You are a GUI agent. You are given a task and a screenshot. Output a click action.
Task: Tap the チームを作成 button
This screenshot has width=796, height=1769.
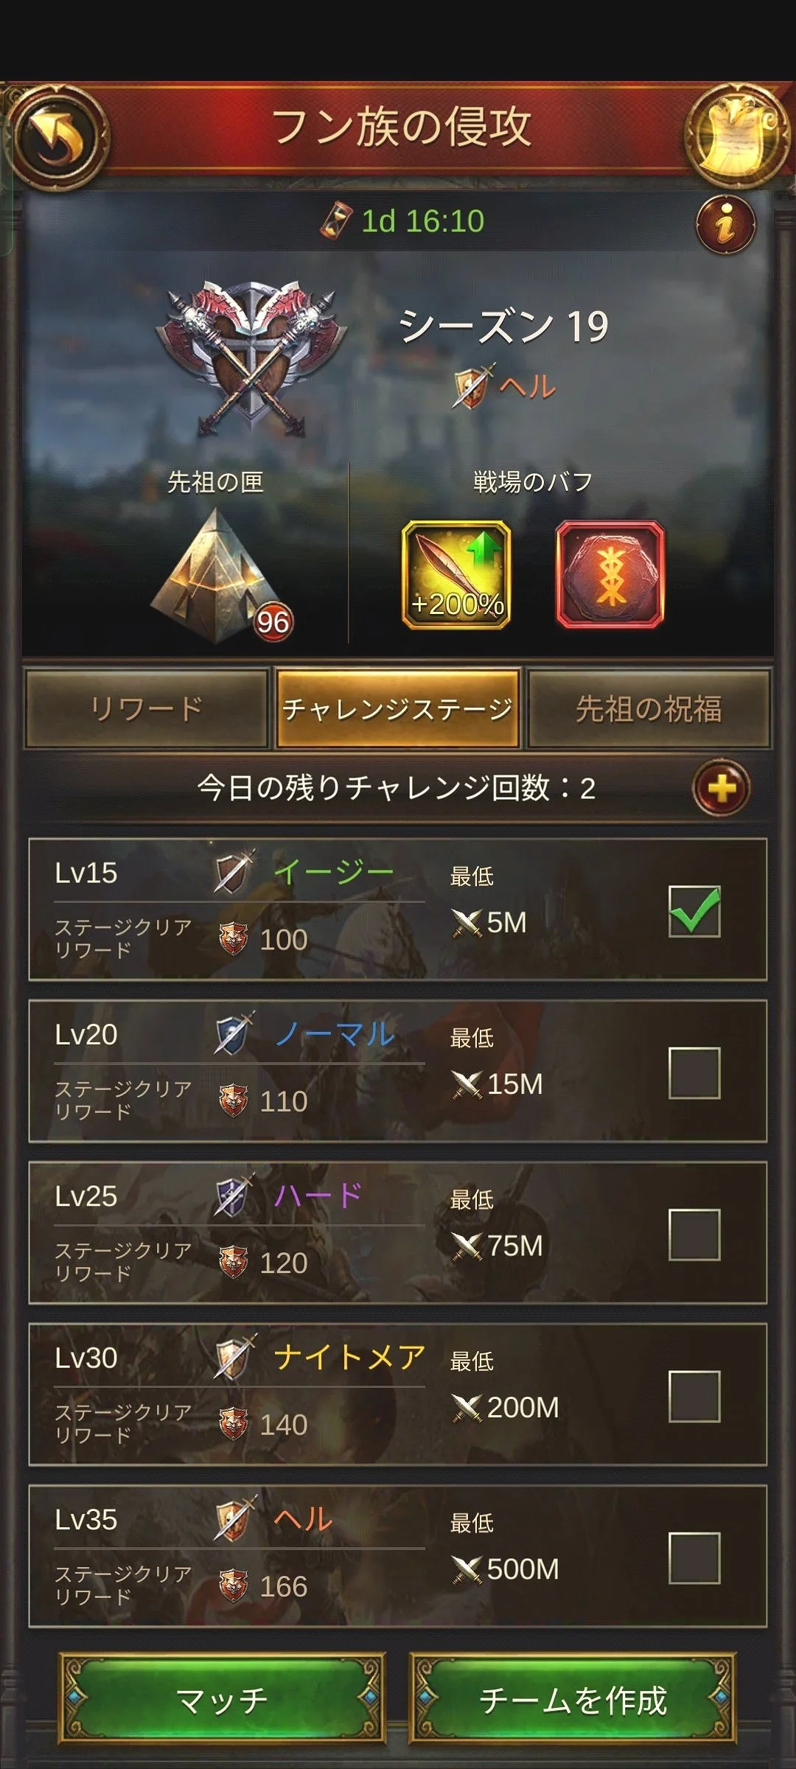[573, 1699]
